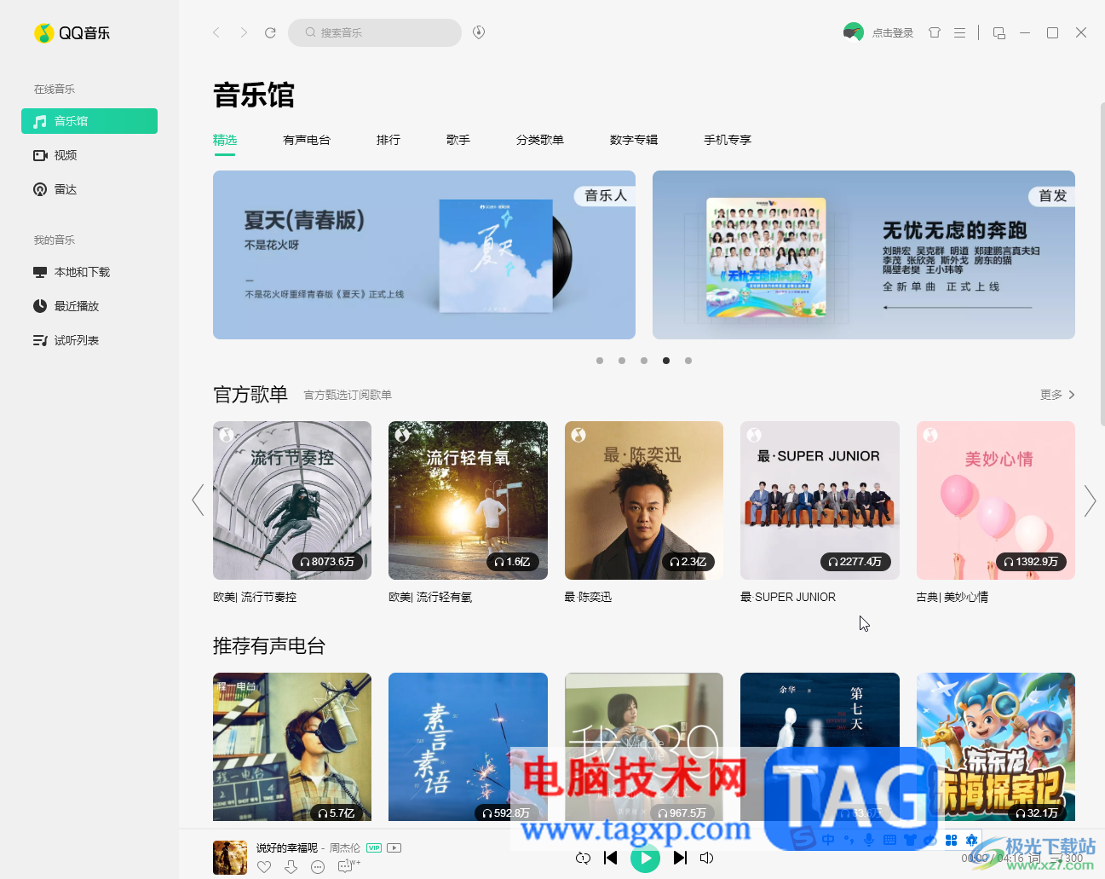The width and height of the screenshot is (1105, 879).
Task: Switch to mini player mode icon
Action: click(x=999, y=32)
